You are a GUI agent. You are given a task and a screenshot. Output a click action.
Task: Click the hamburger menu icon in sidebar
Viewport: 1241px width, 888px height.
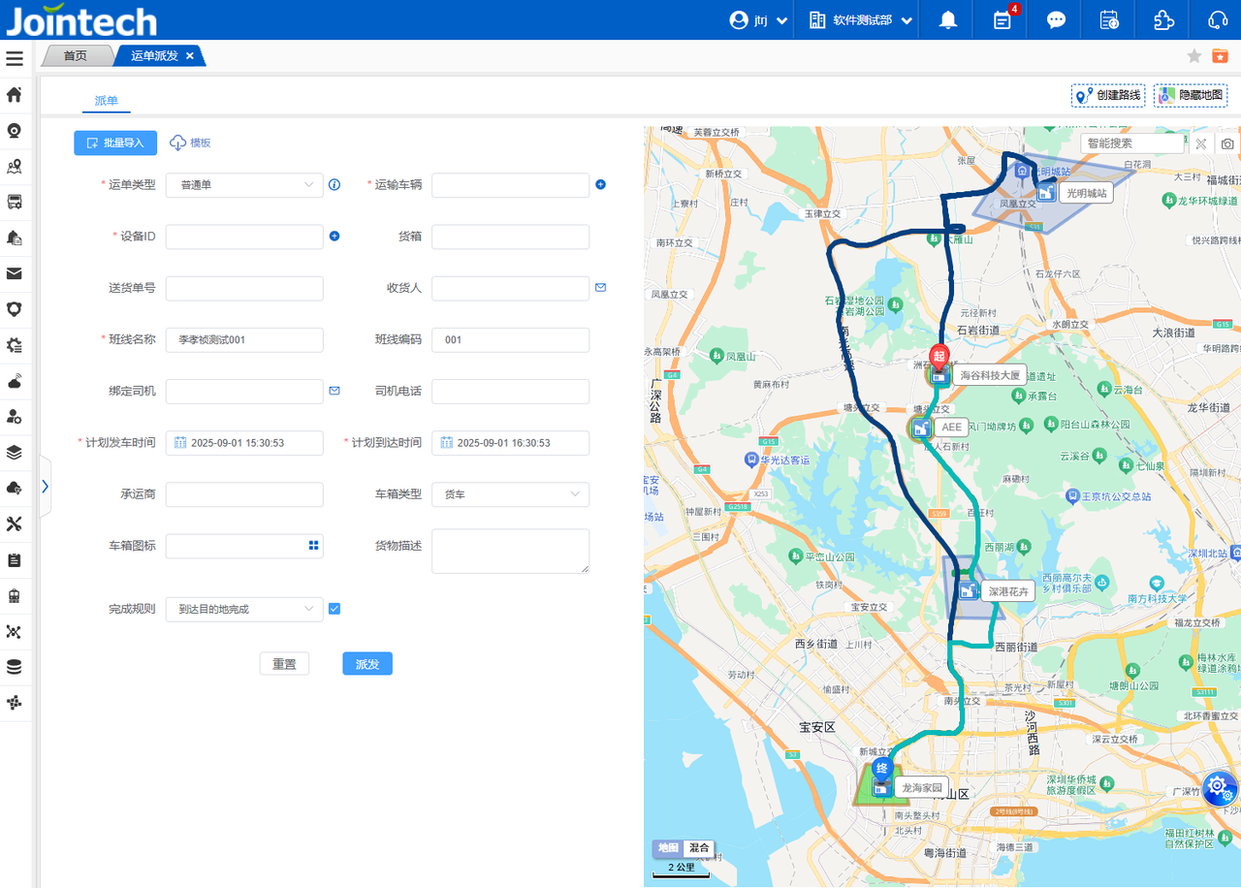[15, 59]
